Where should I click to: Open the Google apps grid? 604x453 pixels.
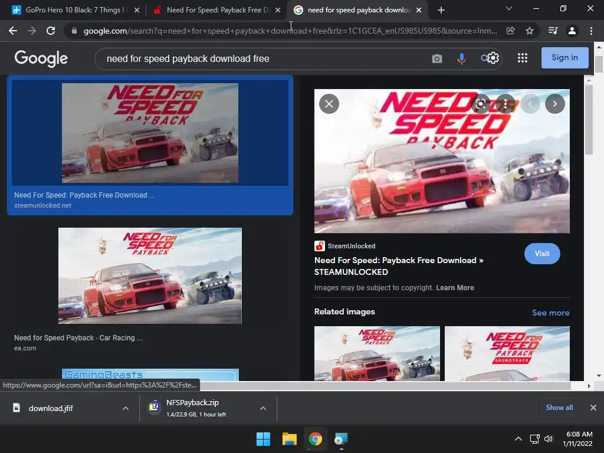[523, 58]
